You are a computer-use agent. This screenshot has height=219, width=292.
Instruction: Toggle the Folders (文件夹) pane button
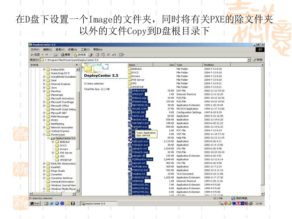pyautogui.click(x=80, y=55)
